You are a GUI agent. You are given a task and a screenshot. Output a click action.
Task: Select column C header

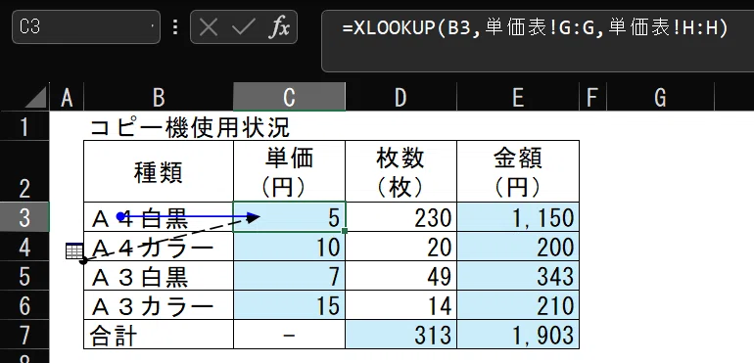pyautogui.click(x=289, y=97)
